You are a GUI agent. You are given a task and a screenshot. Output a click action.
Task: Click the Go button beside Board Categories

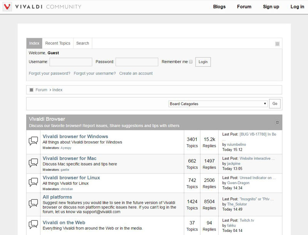click(275, 103)
